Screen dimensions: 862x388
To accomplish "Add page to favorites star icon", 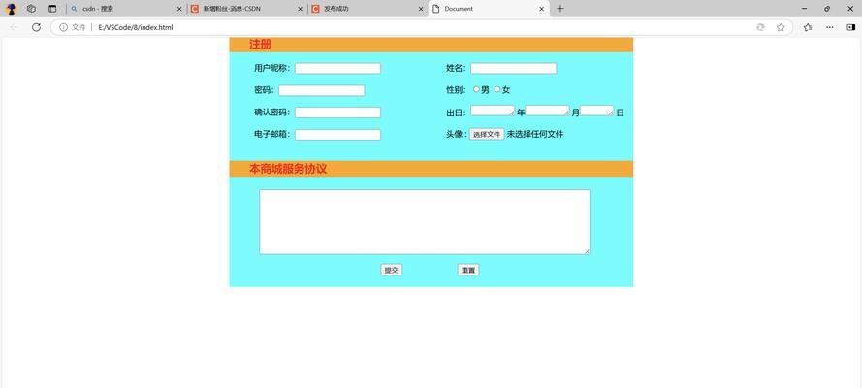I will coord(781,27).
